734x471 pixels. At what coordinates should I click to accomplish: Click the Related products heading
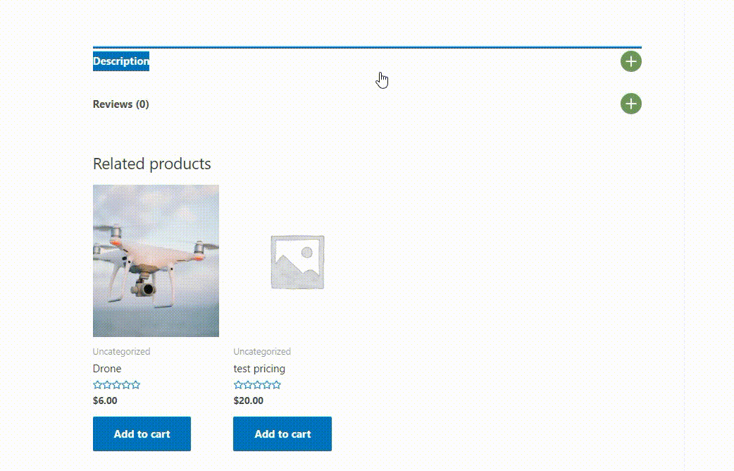click(151, 164)
